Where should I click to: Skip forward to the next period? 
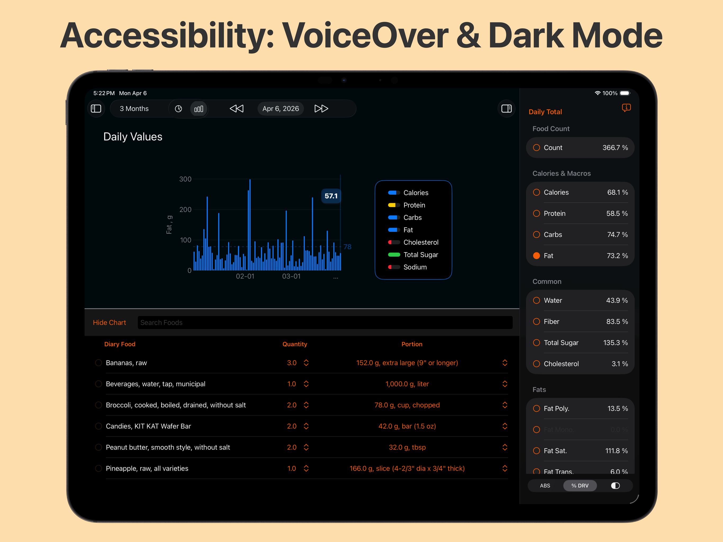pyautogui.click(x=321, y=109)
